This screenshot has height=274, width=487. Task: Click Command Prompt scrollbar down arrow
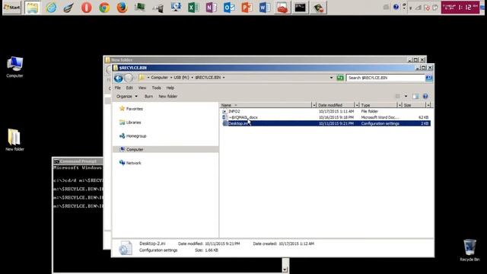point(285,269)
